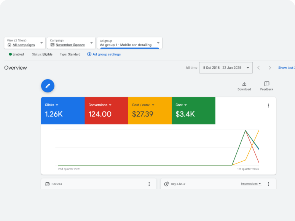This screenshot has width=295, height=221.
Task: Select the yellow Cost / conv. tile
Action: click(150, 111)
